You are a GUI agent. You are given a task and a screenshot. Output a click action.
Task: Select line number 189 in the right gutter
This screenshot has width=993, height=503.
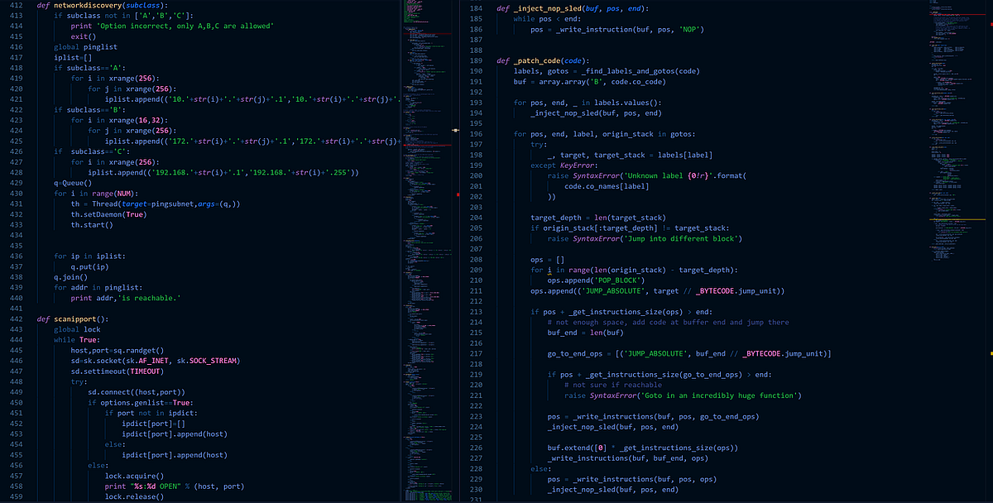485,60
